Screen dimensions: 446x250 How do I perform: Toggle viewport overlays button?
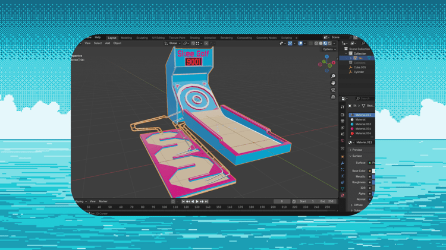pyautogui.click(x=301, y=43)
